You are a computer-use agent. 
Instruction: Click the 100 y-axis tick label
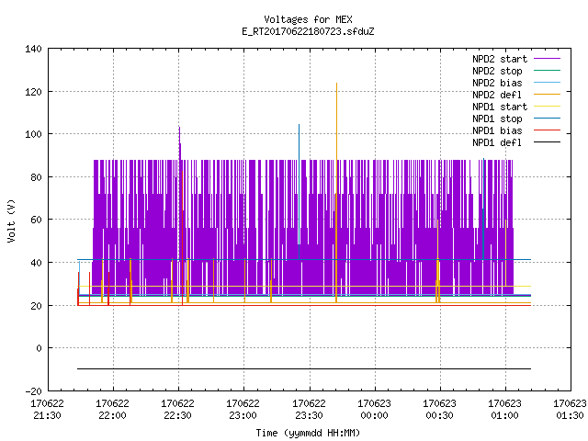coord(33,134)
